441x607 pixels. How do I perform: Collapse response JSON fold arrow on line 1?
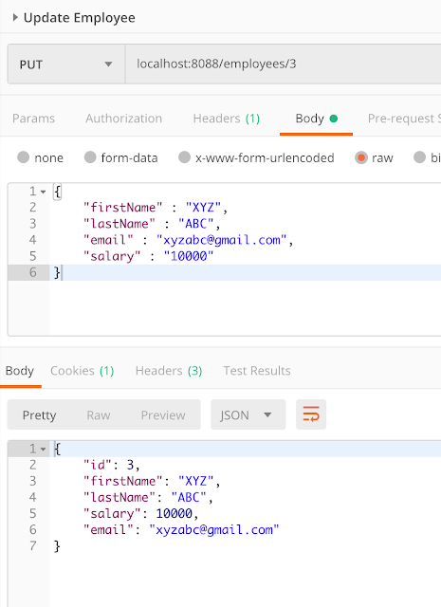(x=43, y=449)
